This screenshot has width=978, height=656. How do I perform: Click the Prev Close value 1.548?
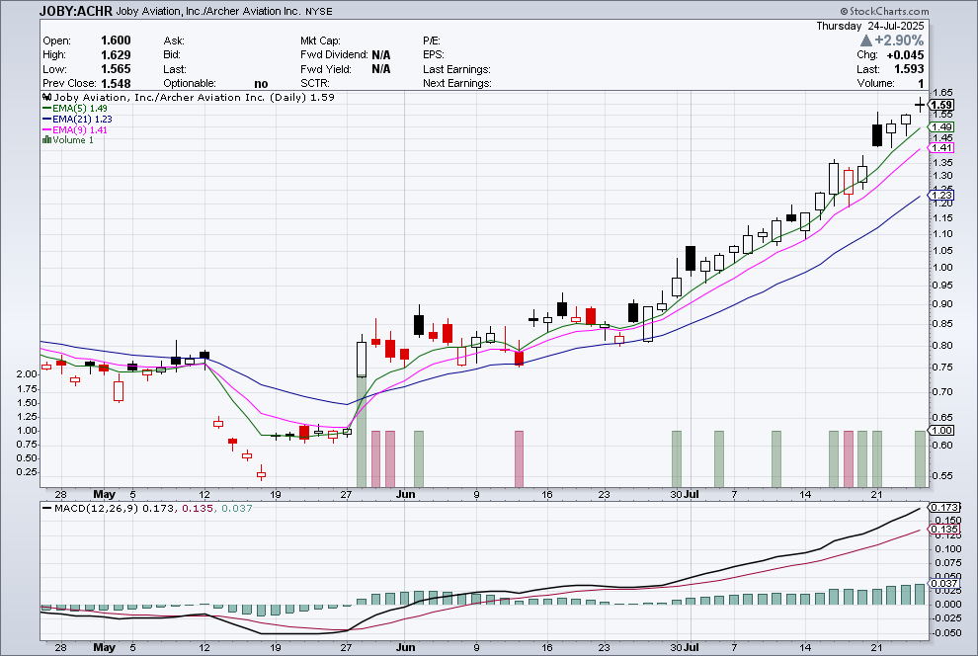(x=116, y=84)
